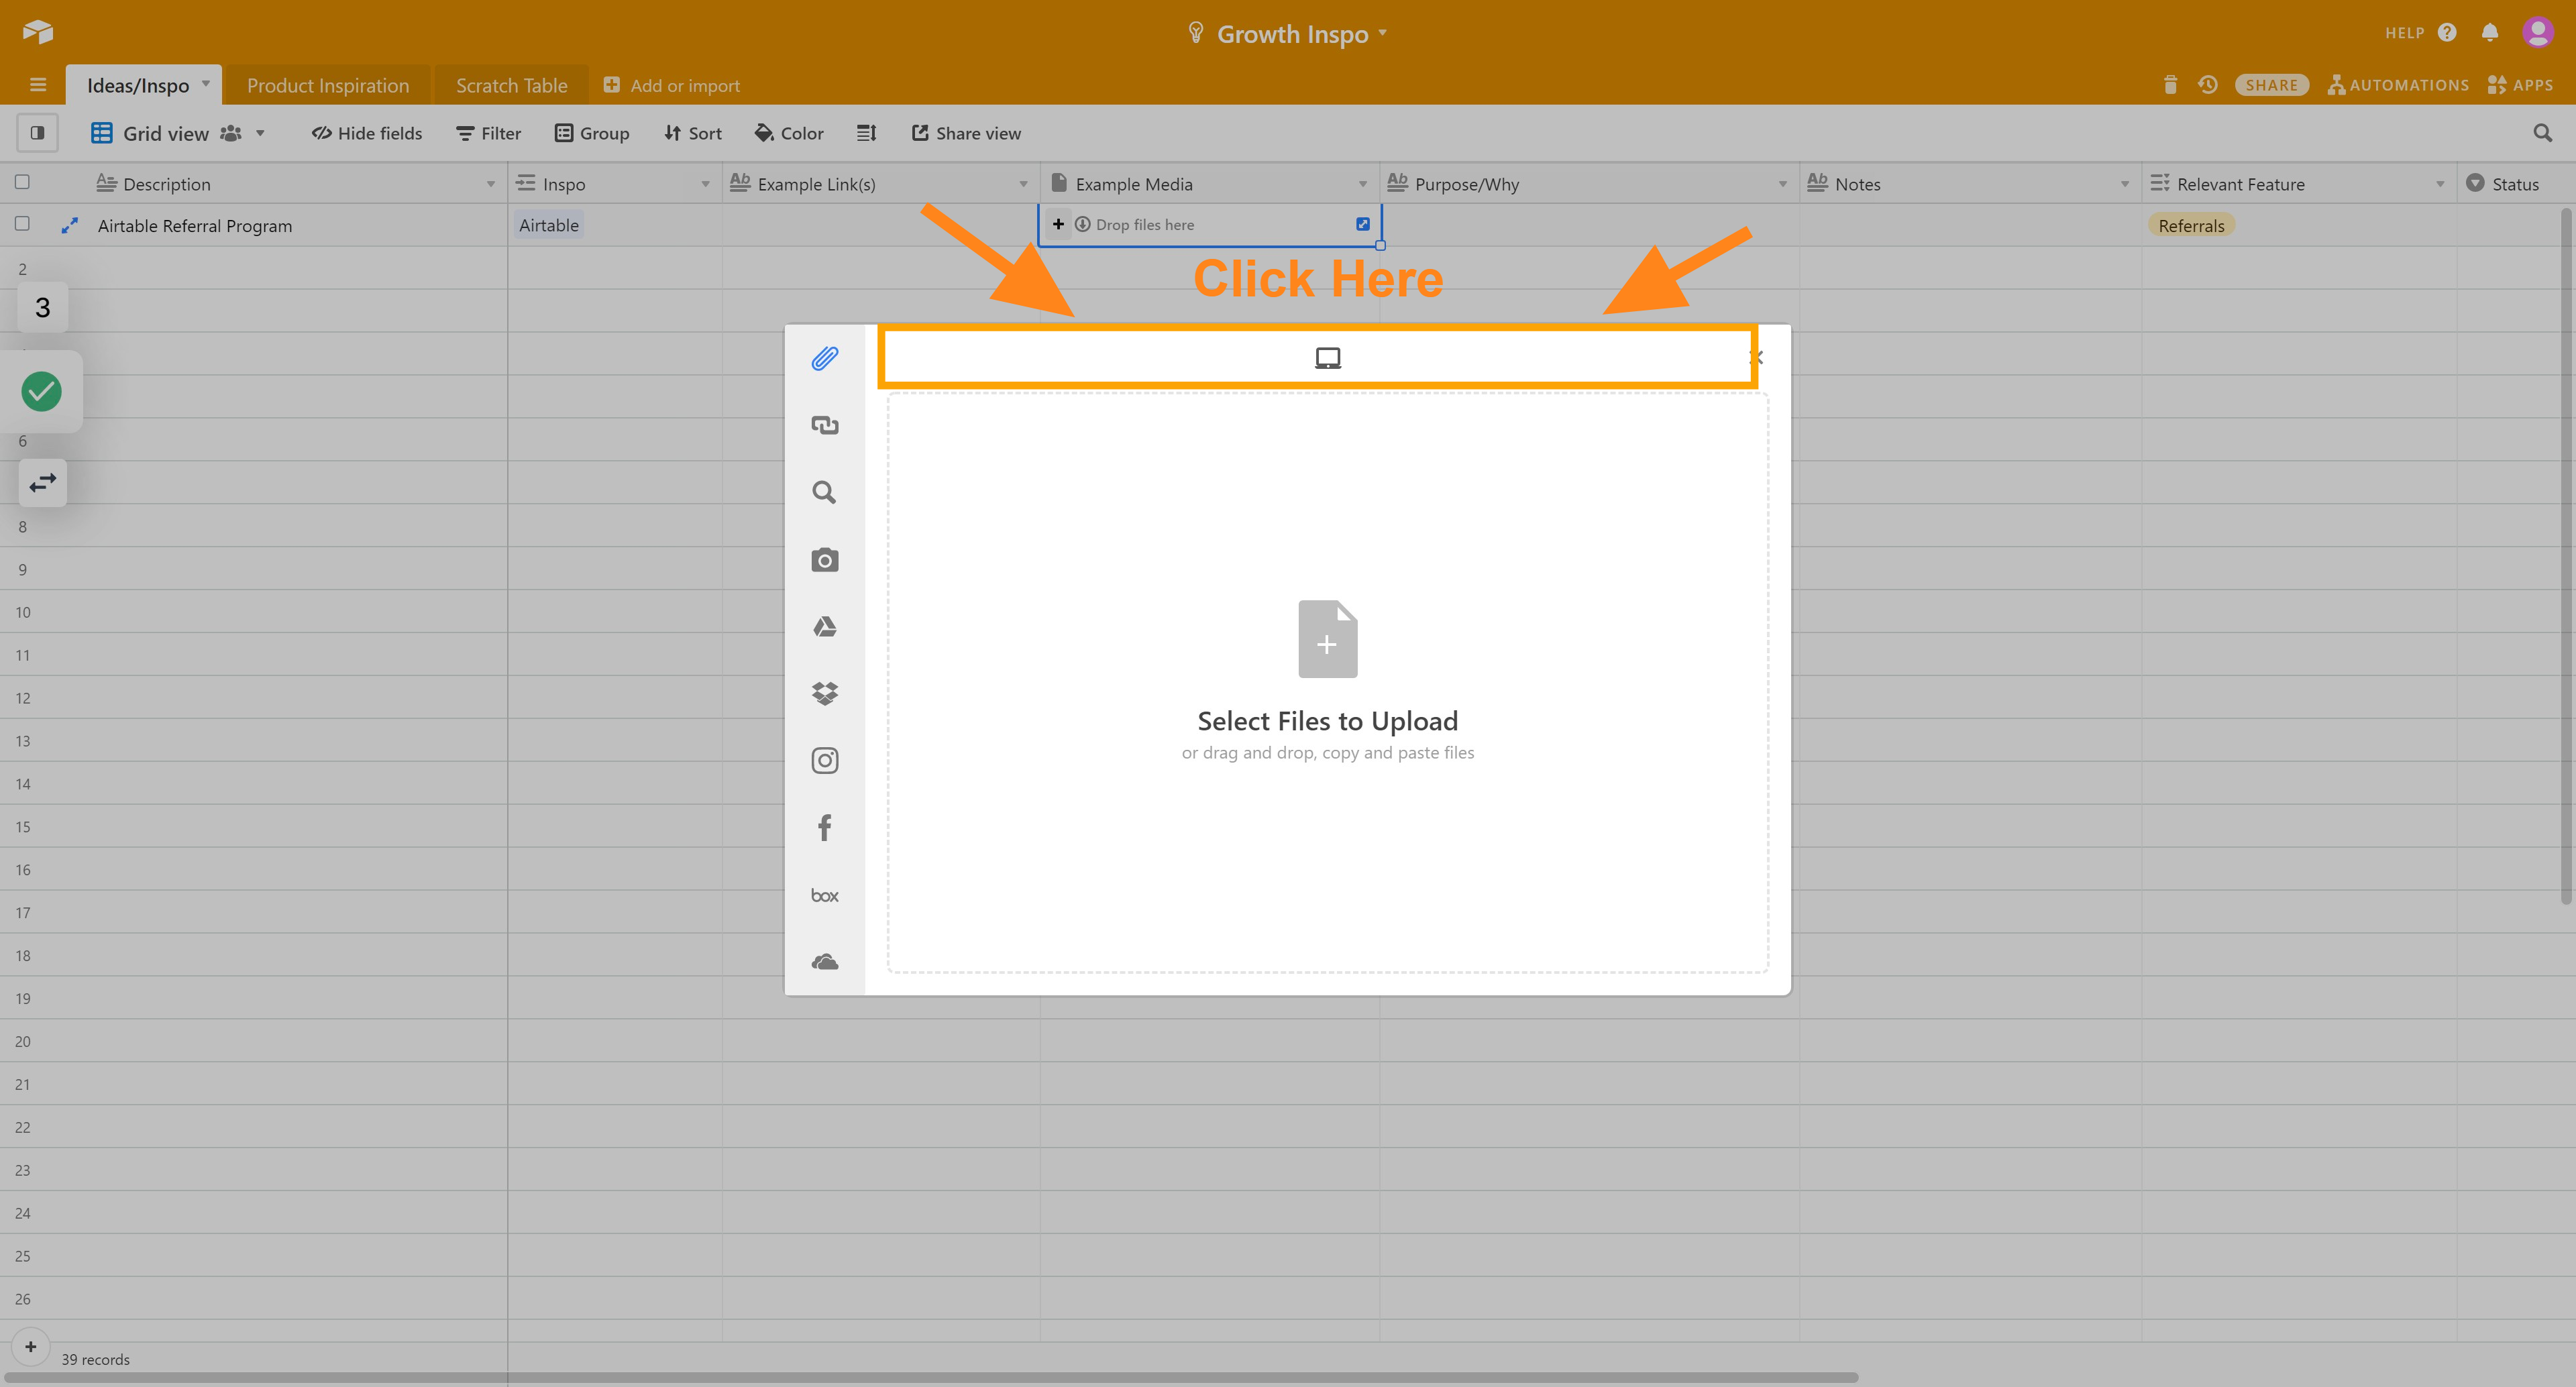Open the Example Media field dropdown arrow
The width and height of the screenshot is (2576, 1387).
point(1362,184)
